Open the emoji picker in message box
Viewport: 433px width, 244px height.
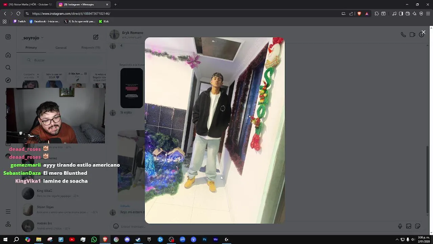coord(116,226)
